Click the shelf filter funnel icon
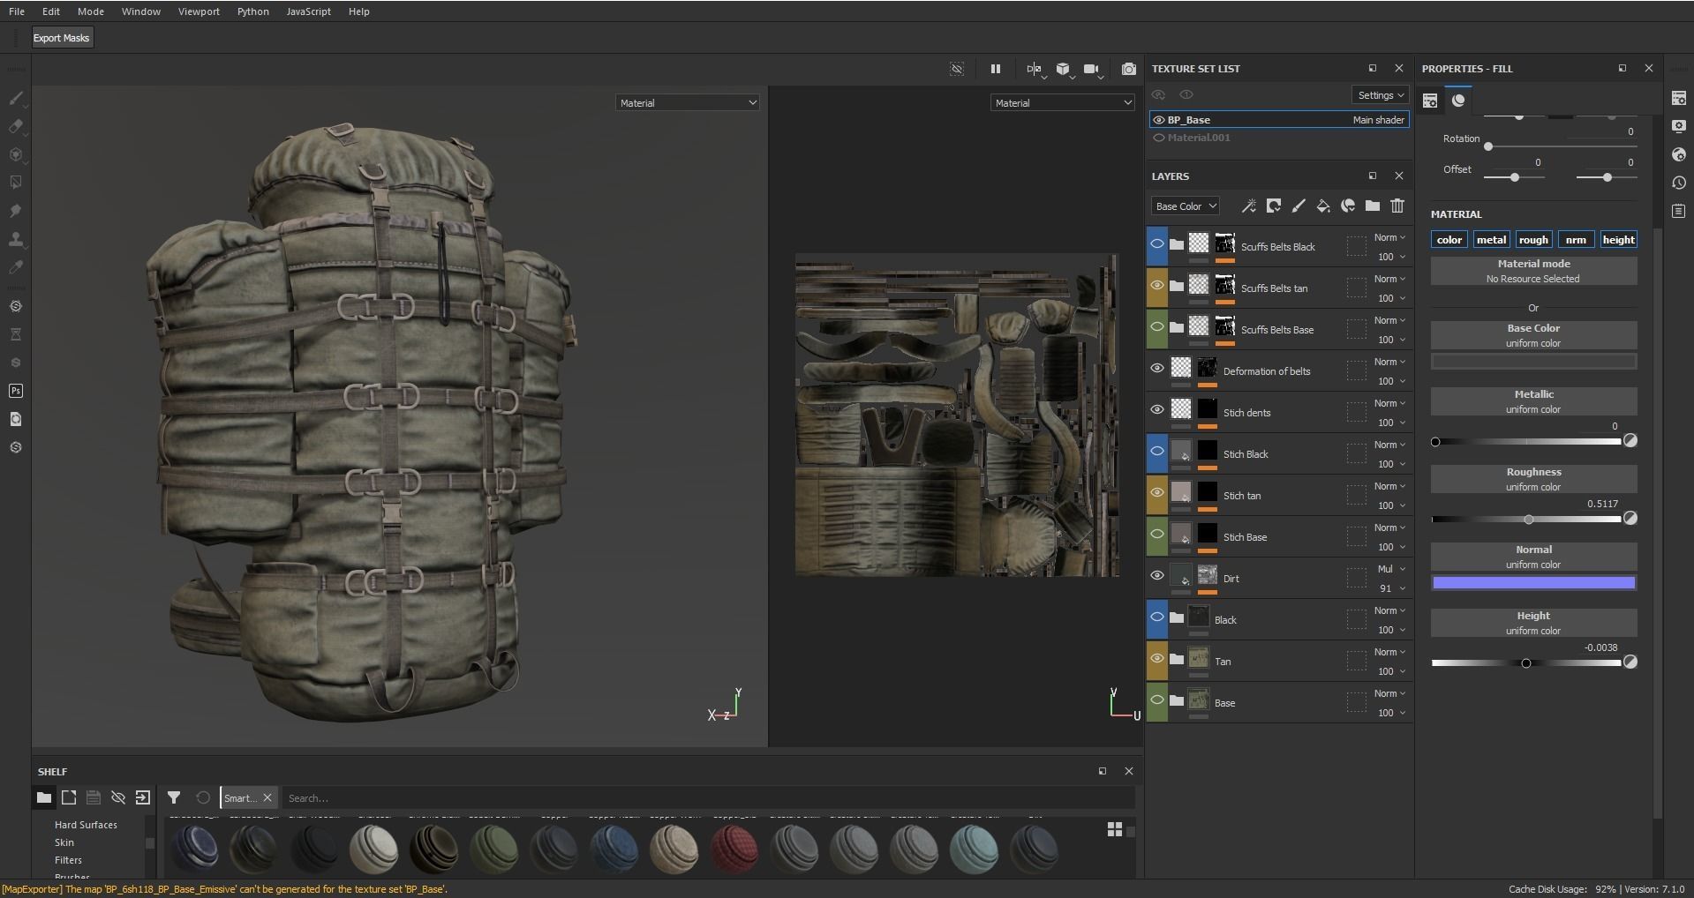1694x898 pixels. pyautogui.click(x=174, y=797)
